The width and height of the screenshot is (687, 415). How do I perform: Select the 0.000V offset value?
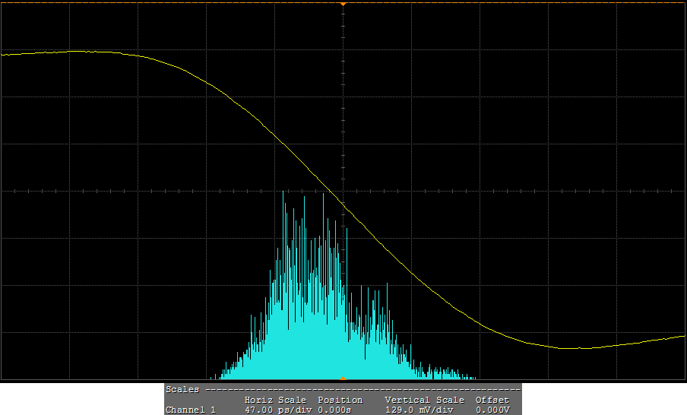click(x=492, y=410)
